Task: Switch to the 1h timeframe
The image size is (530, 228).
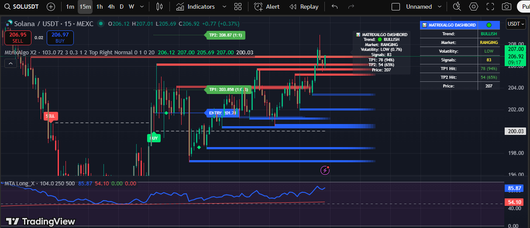Action: click(x=100, y=7)
